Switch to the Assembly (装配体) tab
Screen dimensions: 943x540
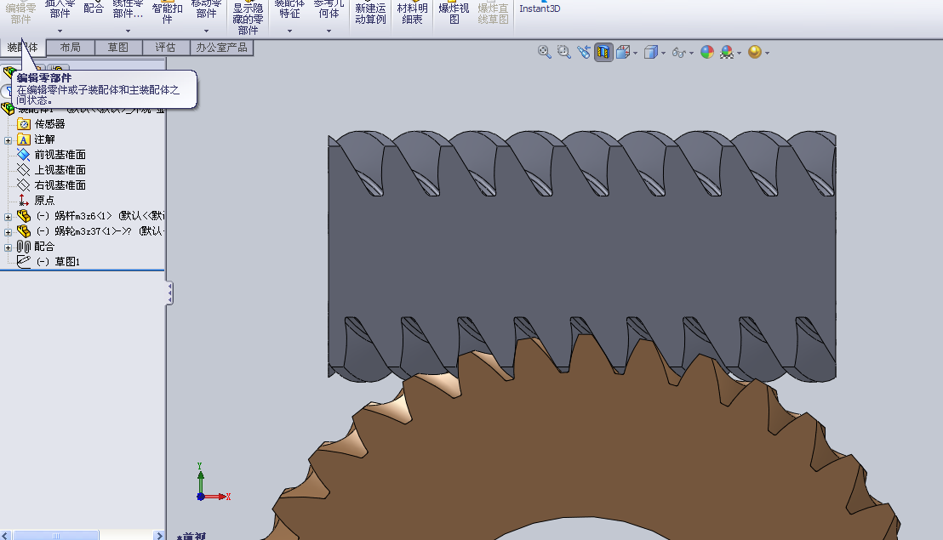(x=23, y=48)
